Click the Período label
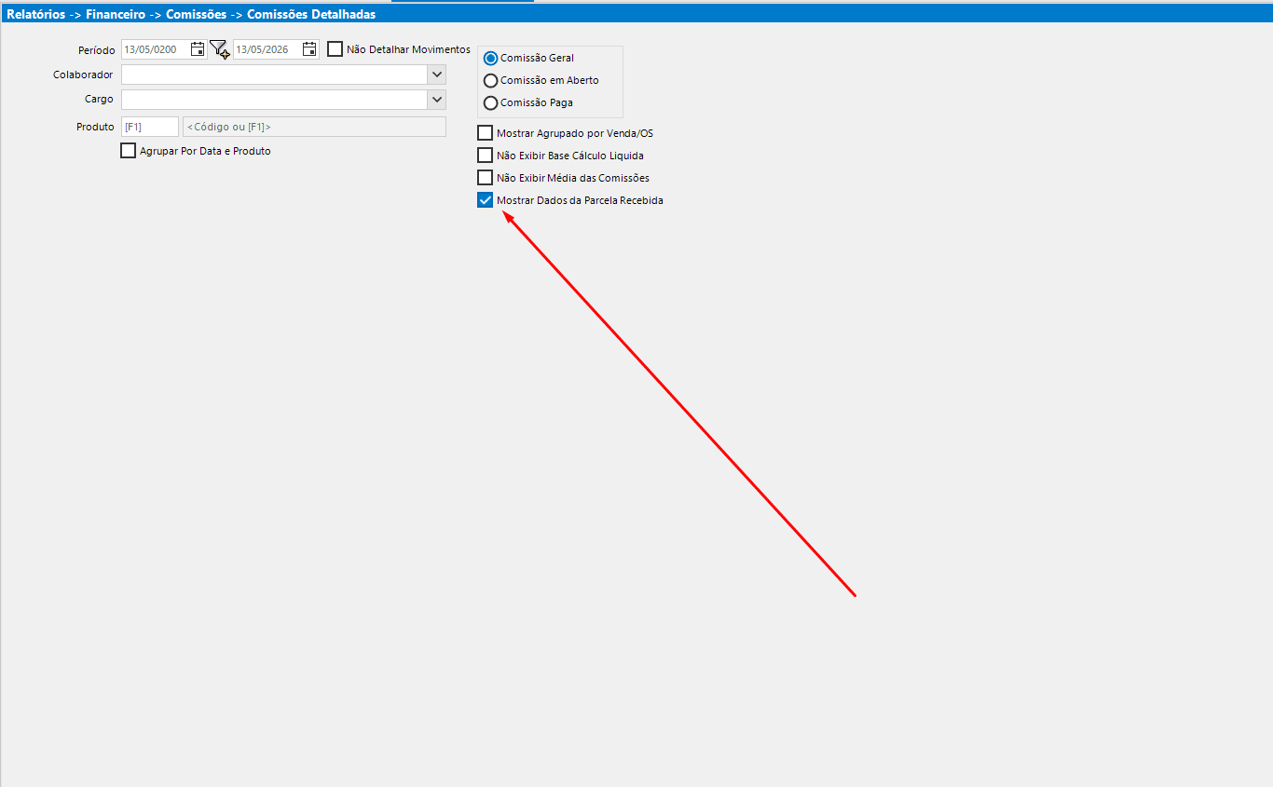This screenshot has height=787, width=1273. 97,50
